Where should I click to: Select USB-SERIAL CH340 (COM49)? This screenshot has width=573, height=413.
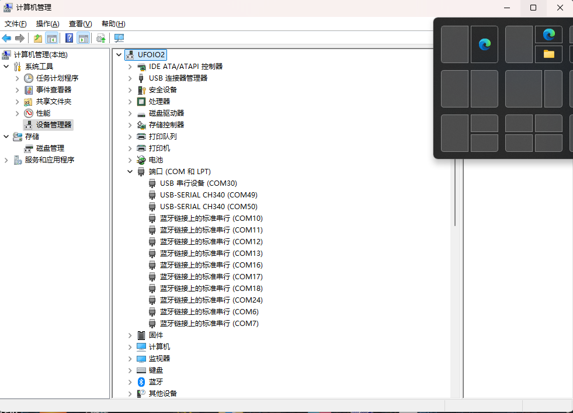[209, 195]
